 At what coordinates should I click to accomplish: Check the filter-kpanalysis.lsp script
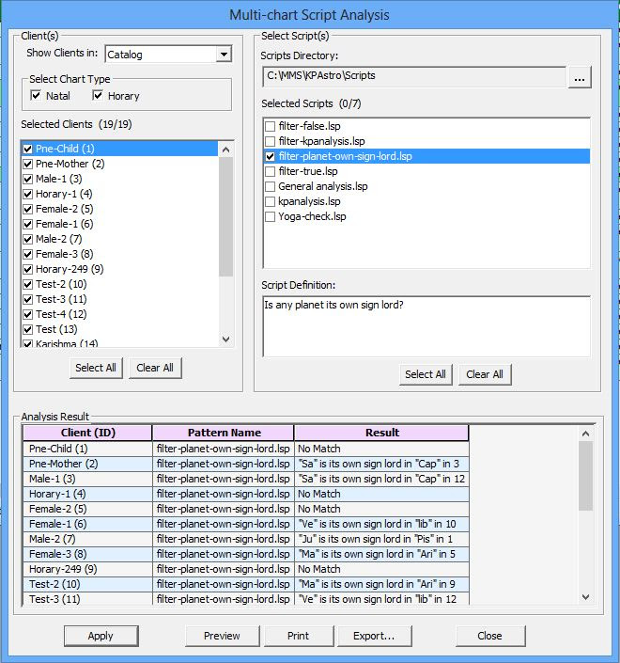270,141
